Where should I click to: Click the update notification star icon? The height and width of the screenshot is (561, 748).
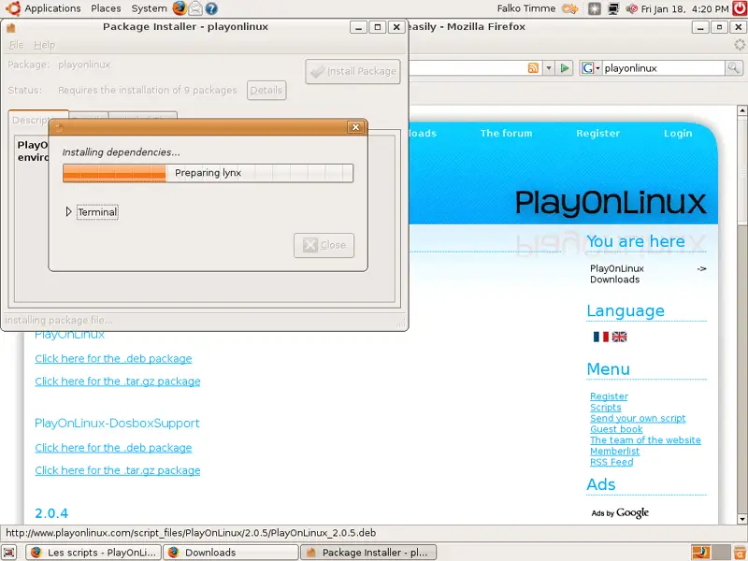pyautogui.click(x=595, y=8)
